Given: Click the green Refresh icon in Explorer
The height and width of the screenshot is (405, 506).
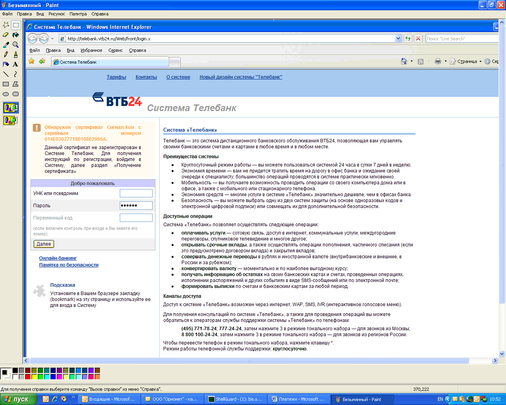Looking at the screenshot, I should click(408, 38).
